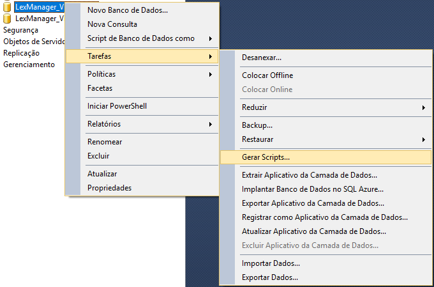Click the second LexManager database cylinder icon
The image size is (434, 287).
(7, 19)
